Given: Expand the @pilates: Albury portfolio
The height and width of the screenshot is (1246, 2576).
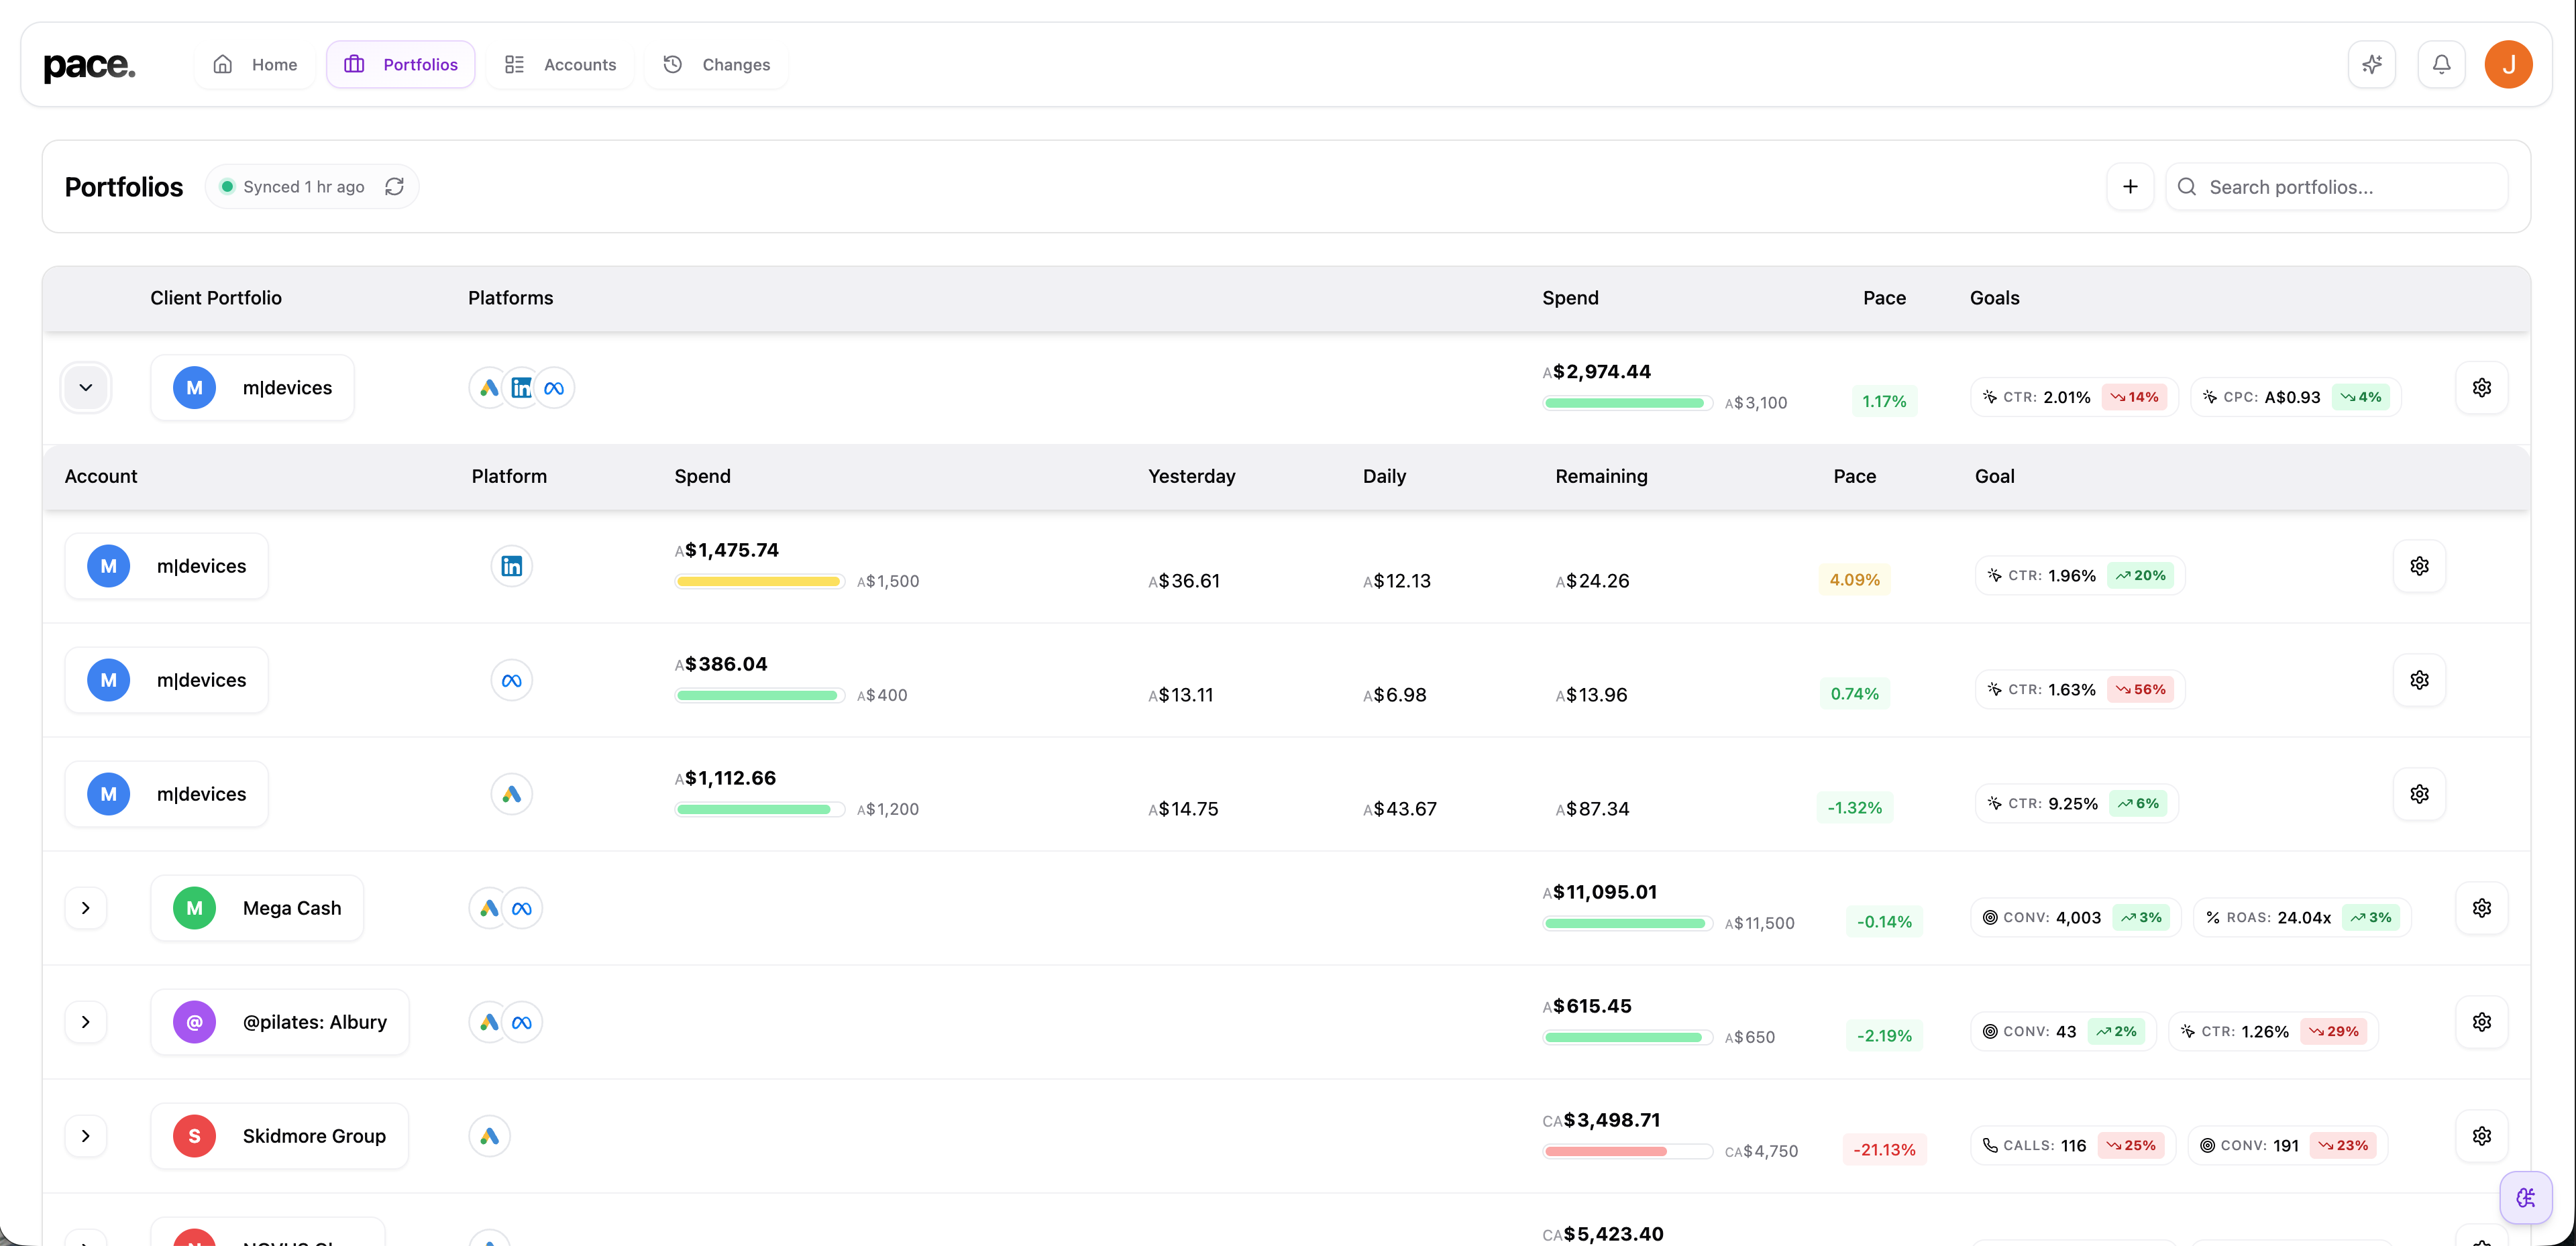Looking at the screenshot, I should tap(86, 1022).
